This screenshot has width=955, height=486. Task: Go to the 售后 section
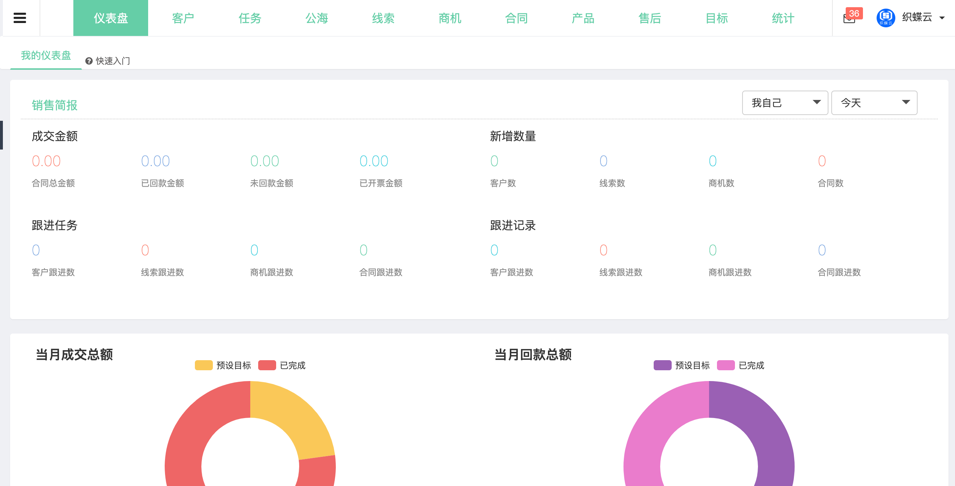pos(649,18)
